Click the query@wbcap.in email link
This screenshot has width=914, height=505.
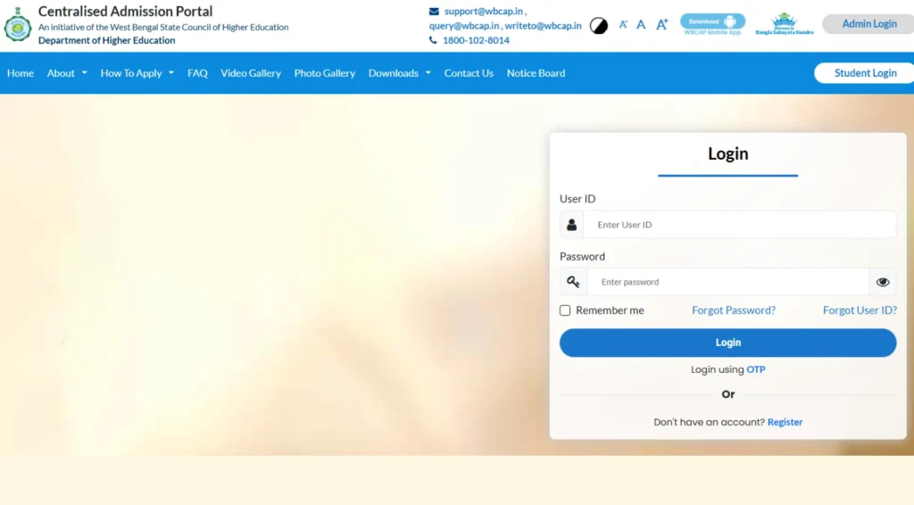pos(464,26)
